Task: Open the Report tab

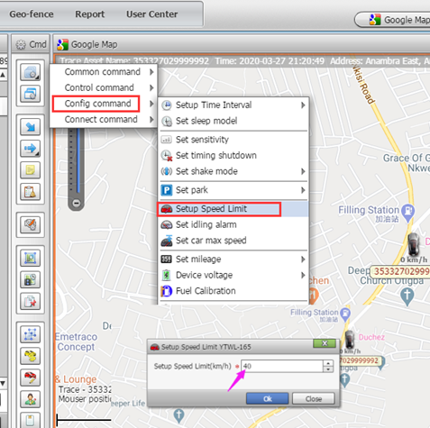Action: pyautogui.click(x=89, y=14)
